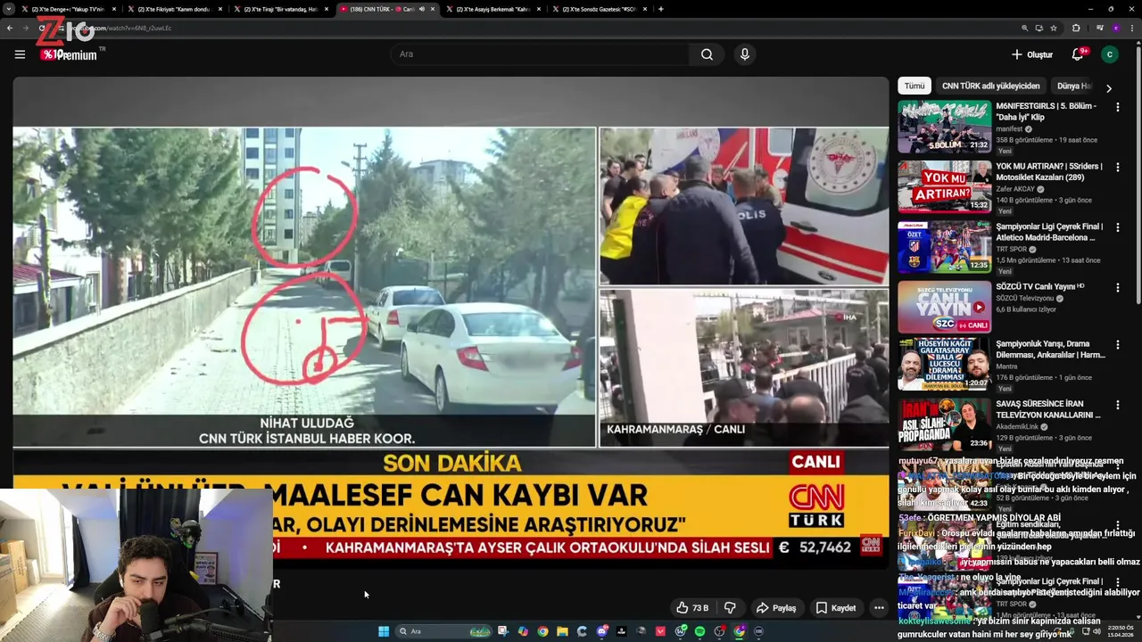Open options menu for Atletico Madrid-Barcelona video
The height and width of the screenshot is (642, 1142).
[1117, 227]
